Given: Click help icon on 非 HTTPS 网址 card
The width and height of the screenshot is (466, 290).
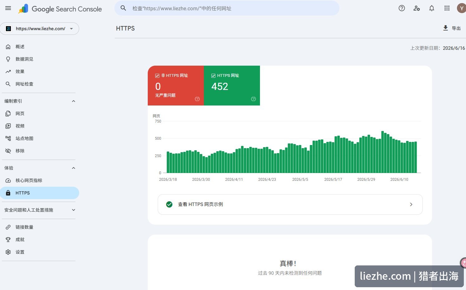Looking at the screenshot, I should (197, 99).
